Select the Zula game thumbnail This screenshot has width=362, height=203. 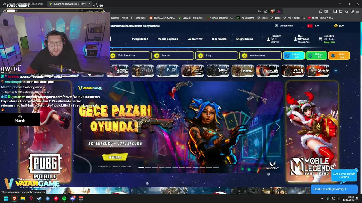point(292,71)
